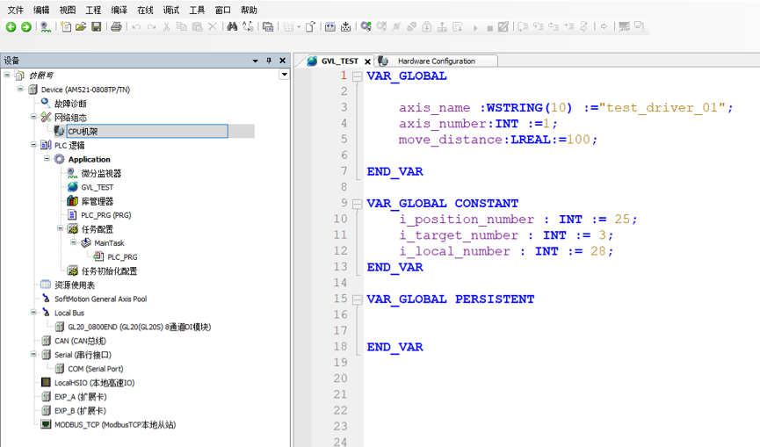Viewport: 760px width, 447px height.
Task: Fold the VAR_GLOBAL CONSTANT code block
Action: pos(358,204)
